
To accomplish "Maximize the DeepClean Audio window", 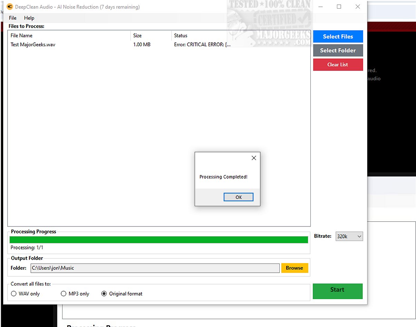I will 339,7.
